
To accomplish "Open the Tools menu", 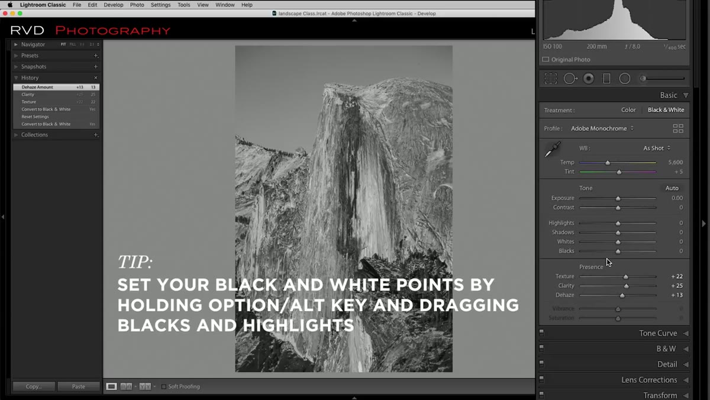I will coord(184,5).
